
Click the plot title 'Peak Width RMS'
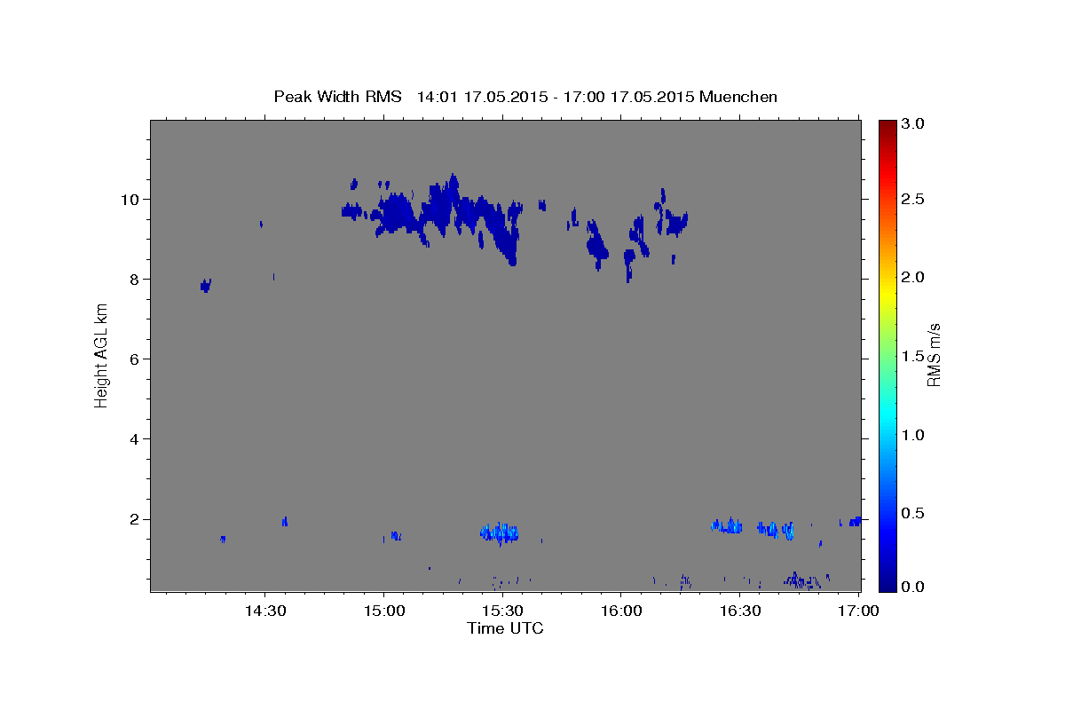(x=337, y=97)
